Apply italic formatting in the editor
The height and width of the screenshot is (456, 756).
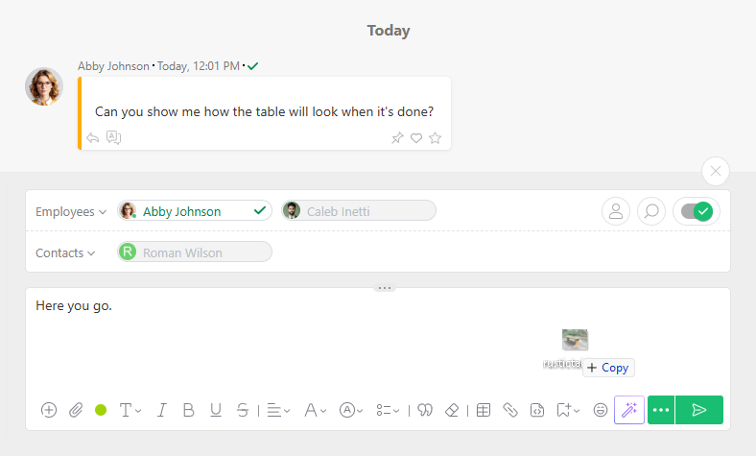click(x=162, y=410)
